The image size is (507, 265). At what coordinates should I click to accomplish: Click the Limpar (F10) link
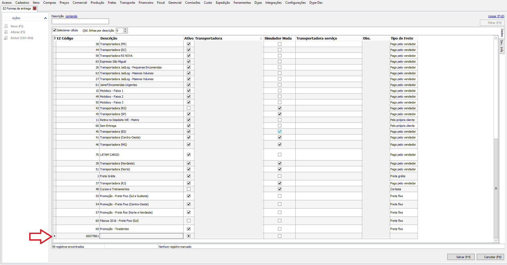(x=496, y=16)
